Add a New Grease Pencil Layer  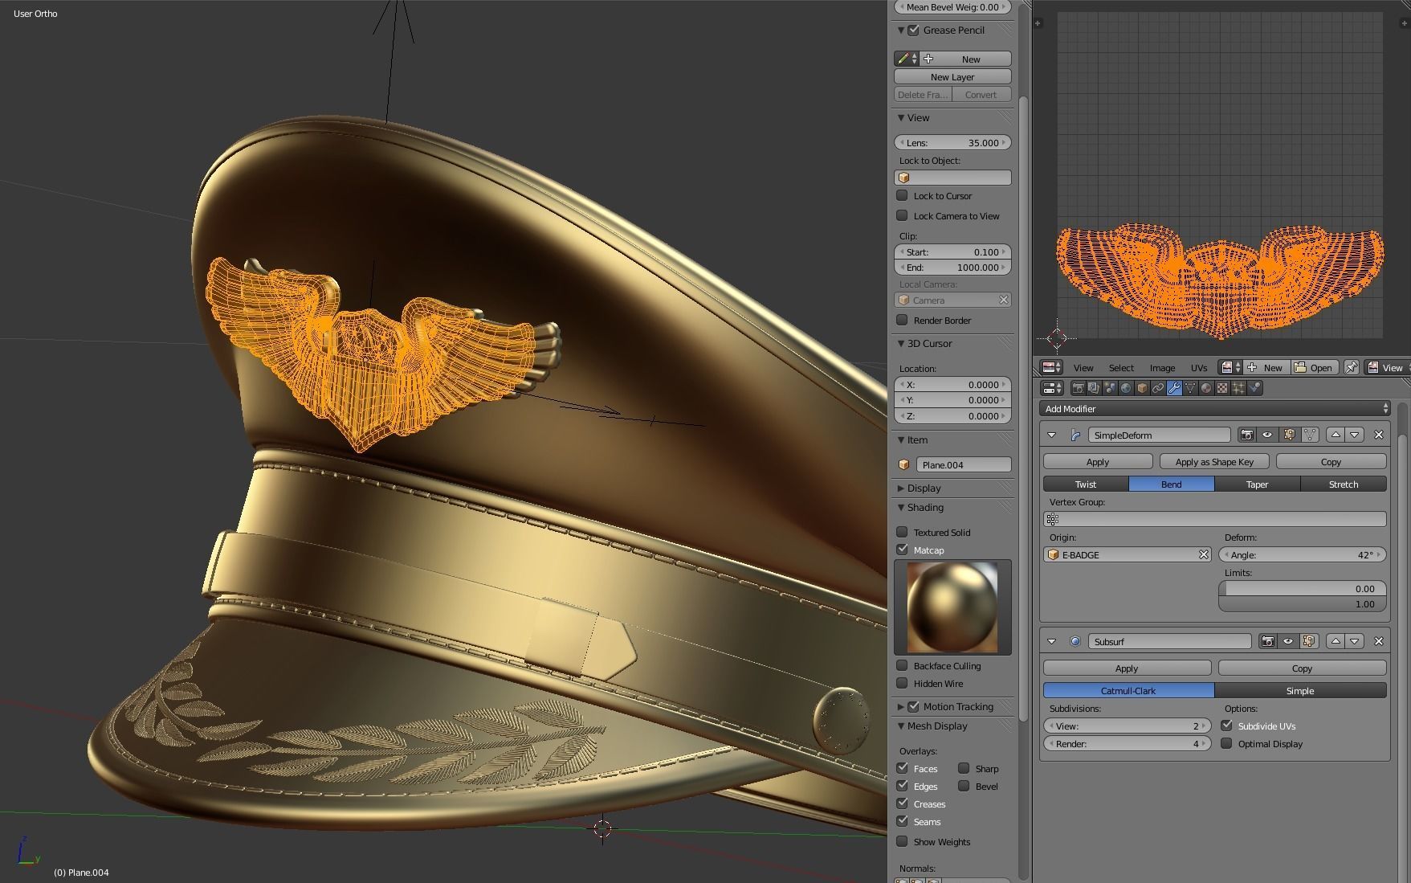952,77
